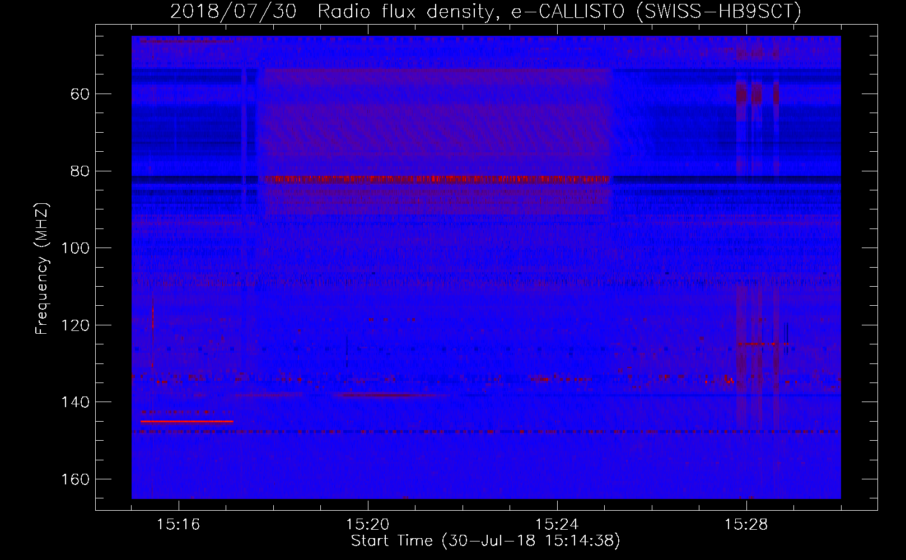Click the 15:24 time tick label
This screenshot has width=906, height=560.
point(557,525)
